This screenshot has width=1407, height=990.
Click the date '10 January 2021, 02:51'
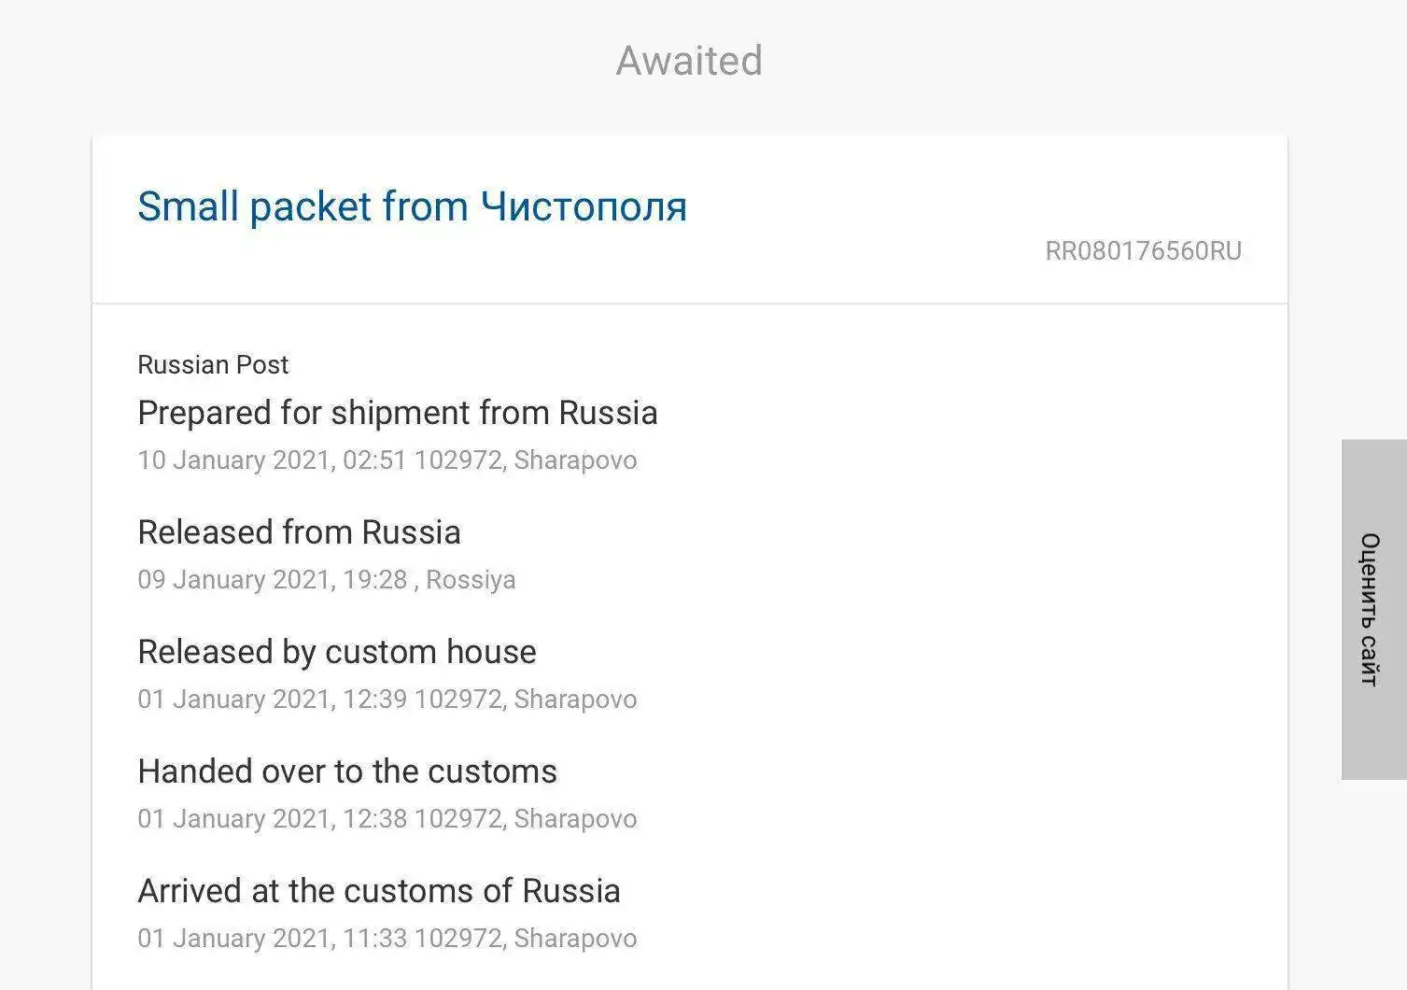272,460
